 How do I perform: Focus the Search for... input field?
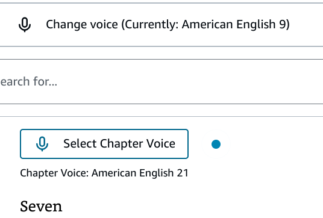click(x=161, y=81)
